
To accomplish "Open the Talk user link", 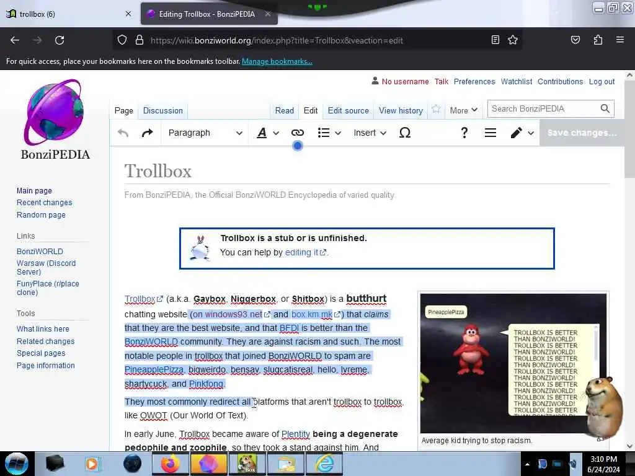I will coord(442,81).
